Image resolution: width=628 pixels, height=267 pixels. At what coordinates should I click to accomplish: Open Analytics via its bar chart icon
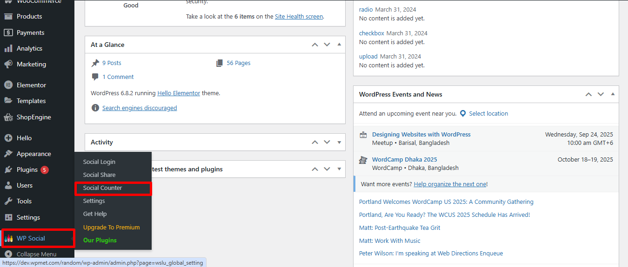pyautogui.click(x=8, y=48)
